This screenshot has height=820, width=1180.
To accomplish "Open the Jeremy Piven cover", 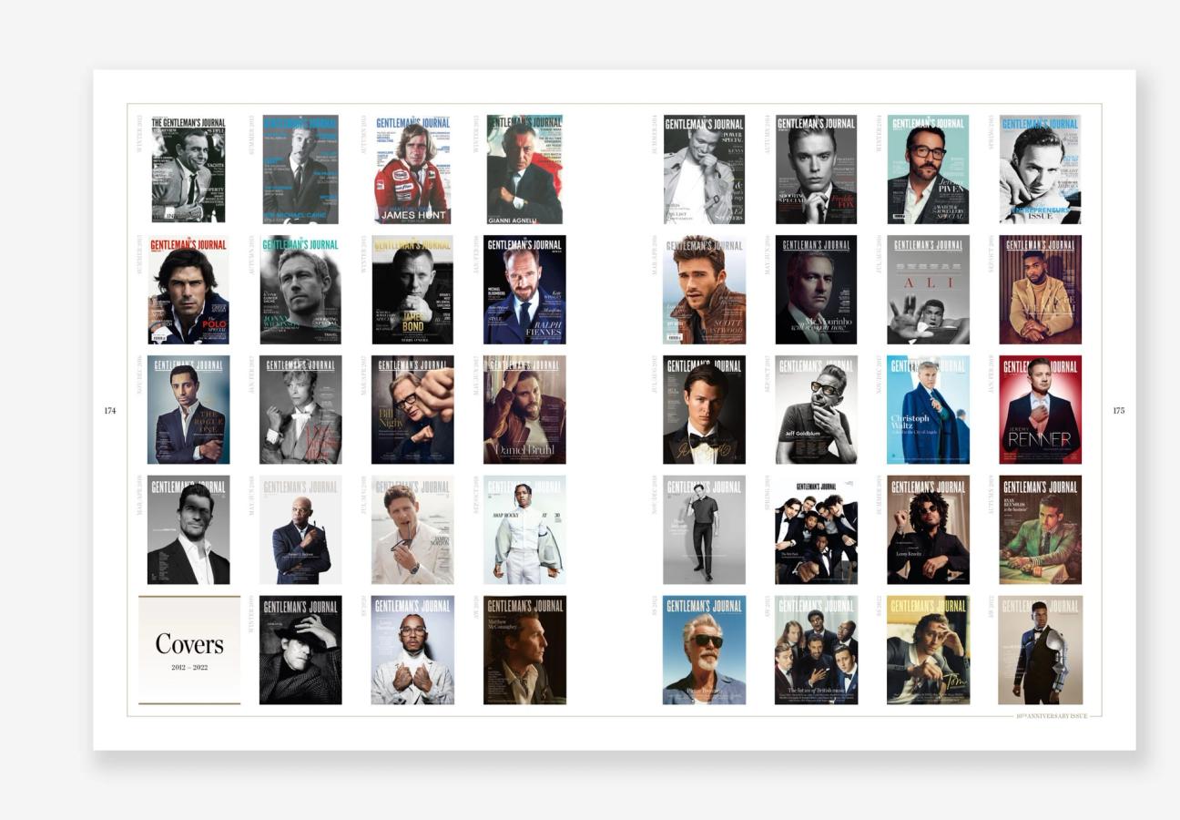I will pos(928,169).
